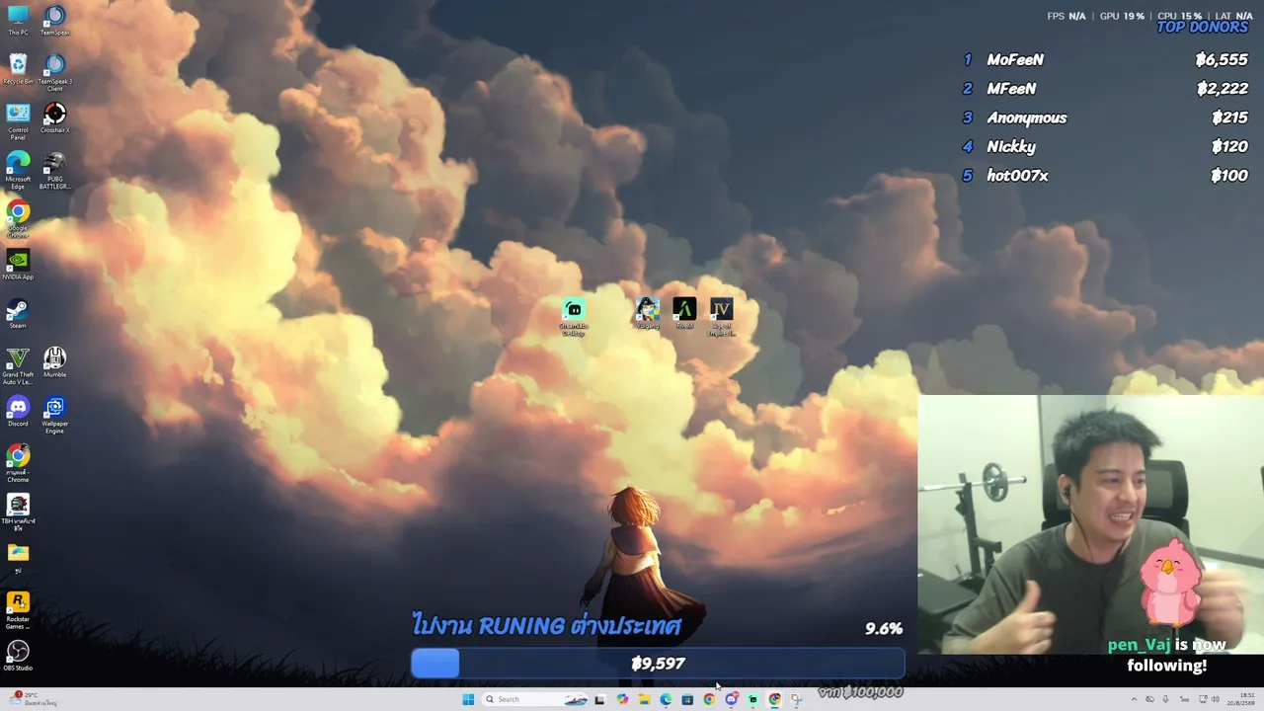Click the TeamSpeak 3 Client shortcut
The height and width of the screenshot is (711, 1264).
pos(55,71)
